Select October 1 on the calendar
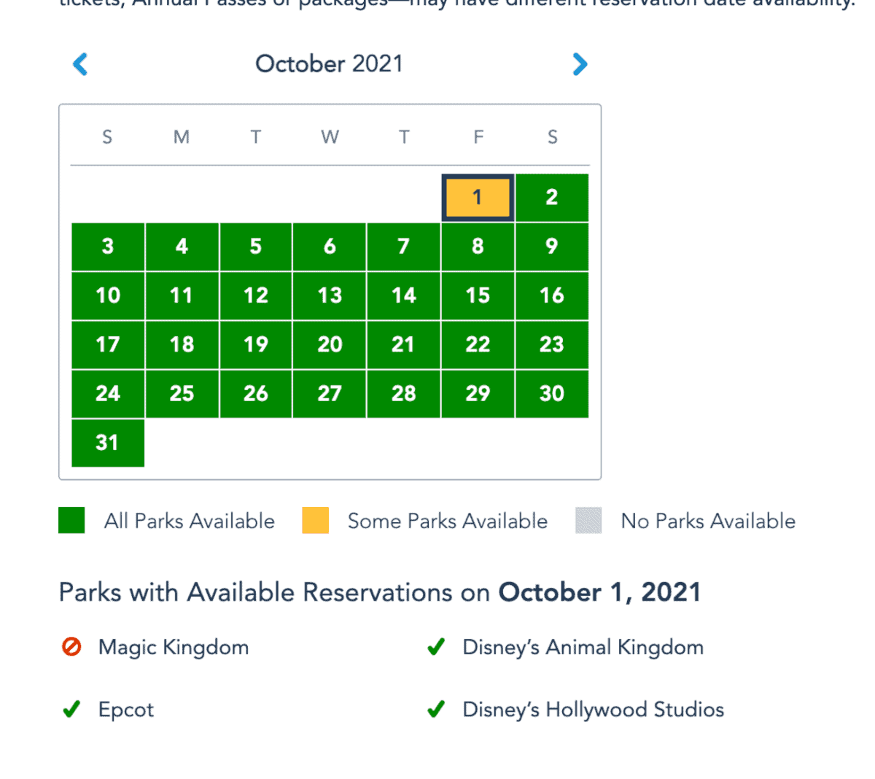875x779 pixels. coord(478,197)
